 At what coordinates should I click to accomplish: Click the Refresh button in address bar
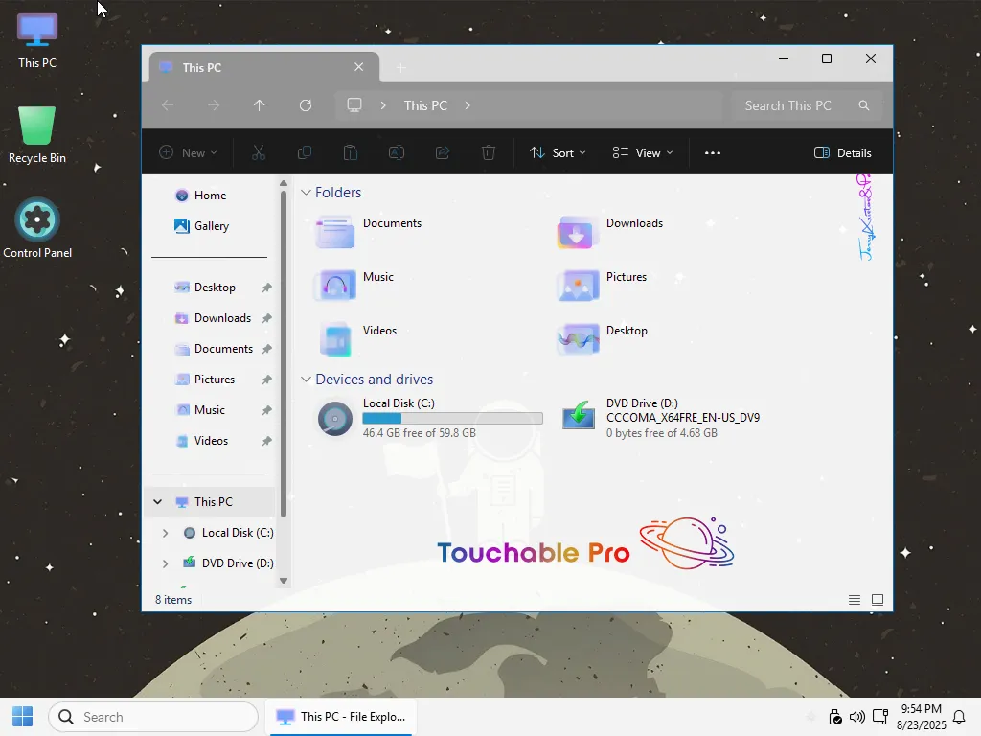pos(306,105)
